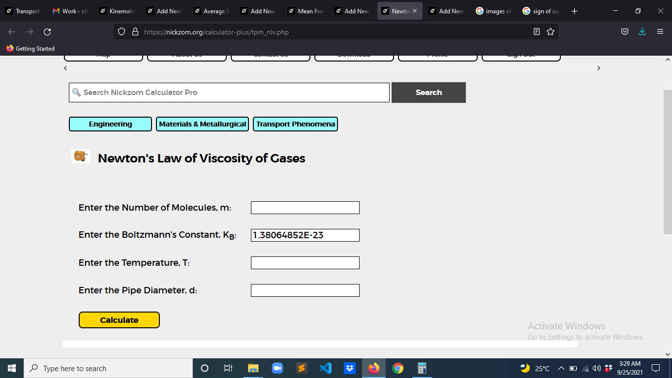Click the Search button
The width and height of the screenshot is (672, 378).
[428, 93]
